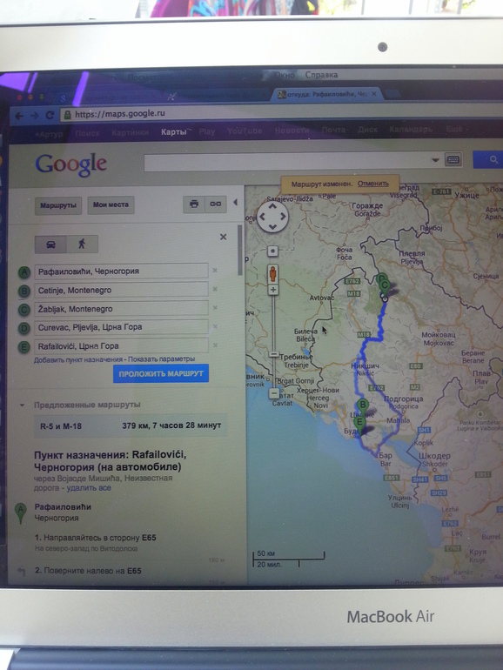Zoom out with the minus button
This screenshot has width=503, height=670.
pos(274,393)
